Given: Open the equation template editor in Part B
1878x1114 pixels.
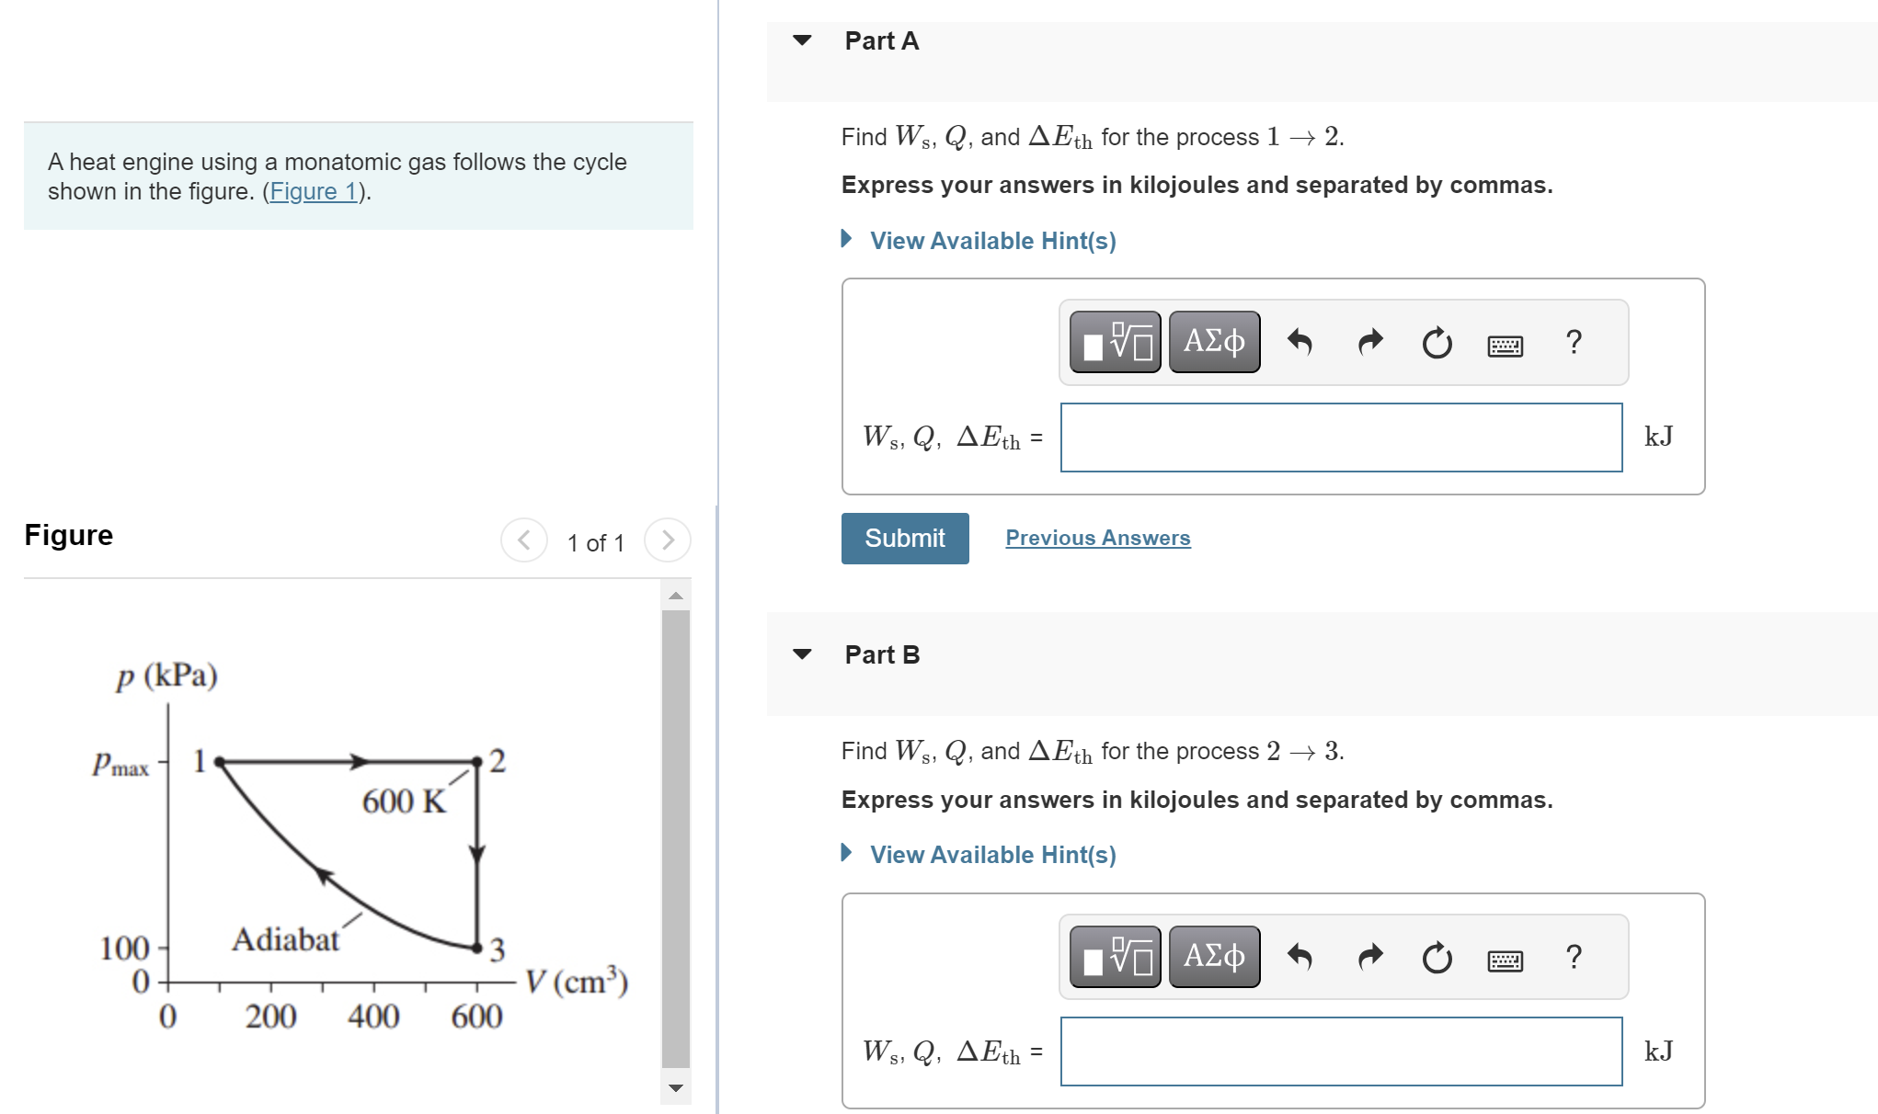Looking at the screenshot, I should (1114, 956).
